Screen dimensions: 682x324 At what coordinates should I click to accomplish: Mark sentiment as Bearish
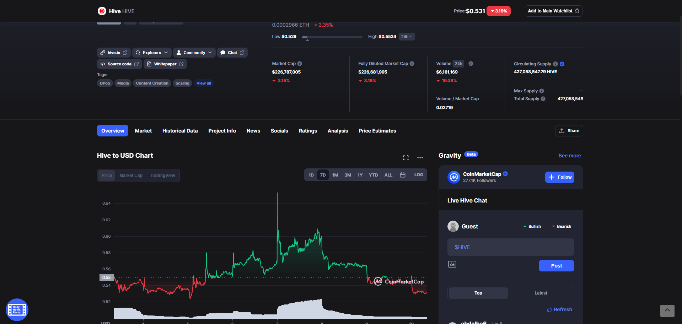click(x=562, y=226)
